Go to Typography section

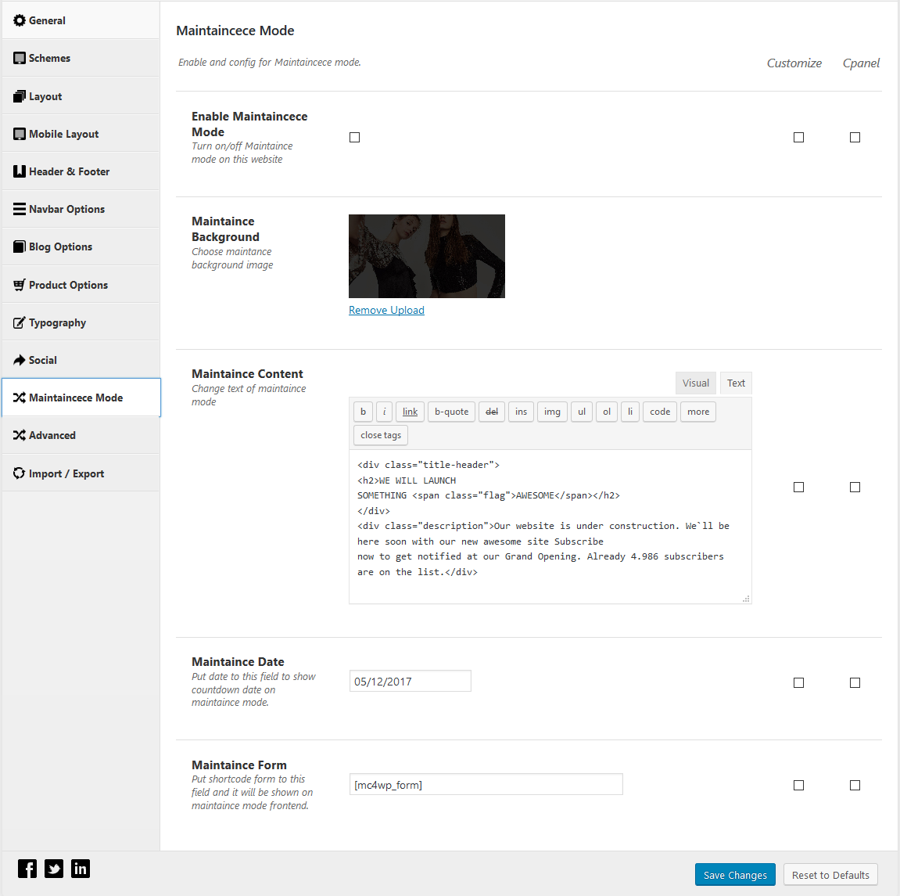pos(81,322)
